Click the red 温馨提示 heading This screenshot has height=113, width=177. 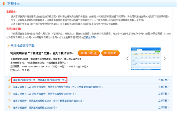[x=12, y=12]
